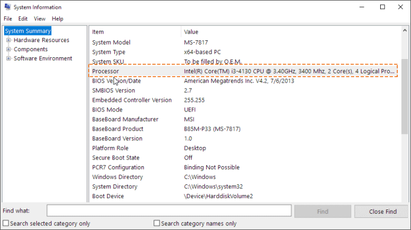
Task: Close the System Information window
Action: [401, 7]
